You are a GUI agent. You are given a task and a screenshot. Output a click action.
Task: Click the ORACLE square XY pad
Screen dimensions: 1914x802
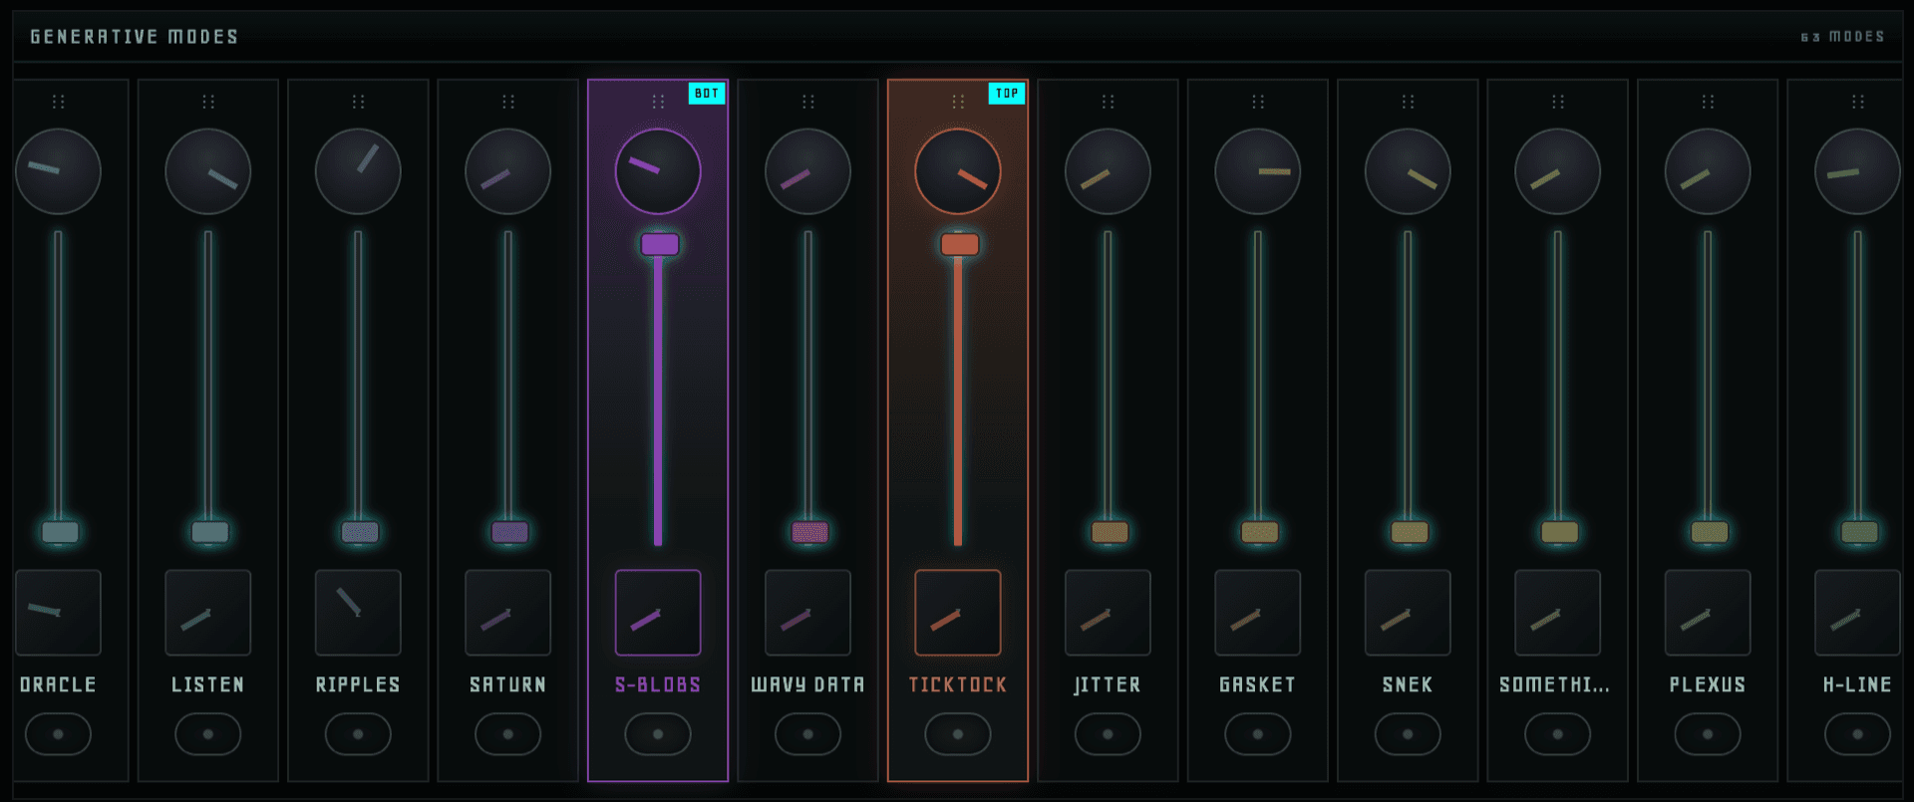point(58,613)
